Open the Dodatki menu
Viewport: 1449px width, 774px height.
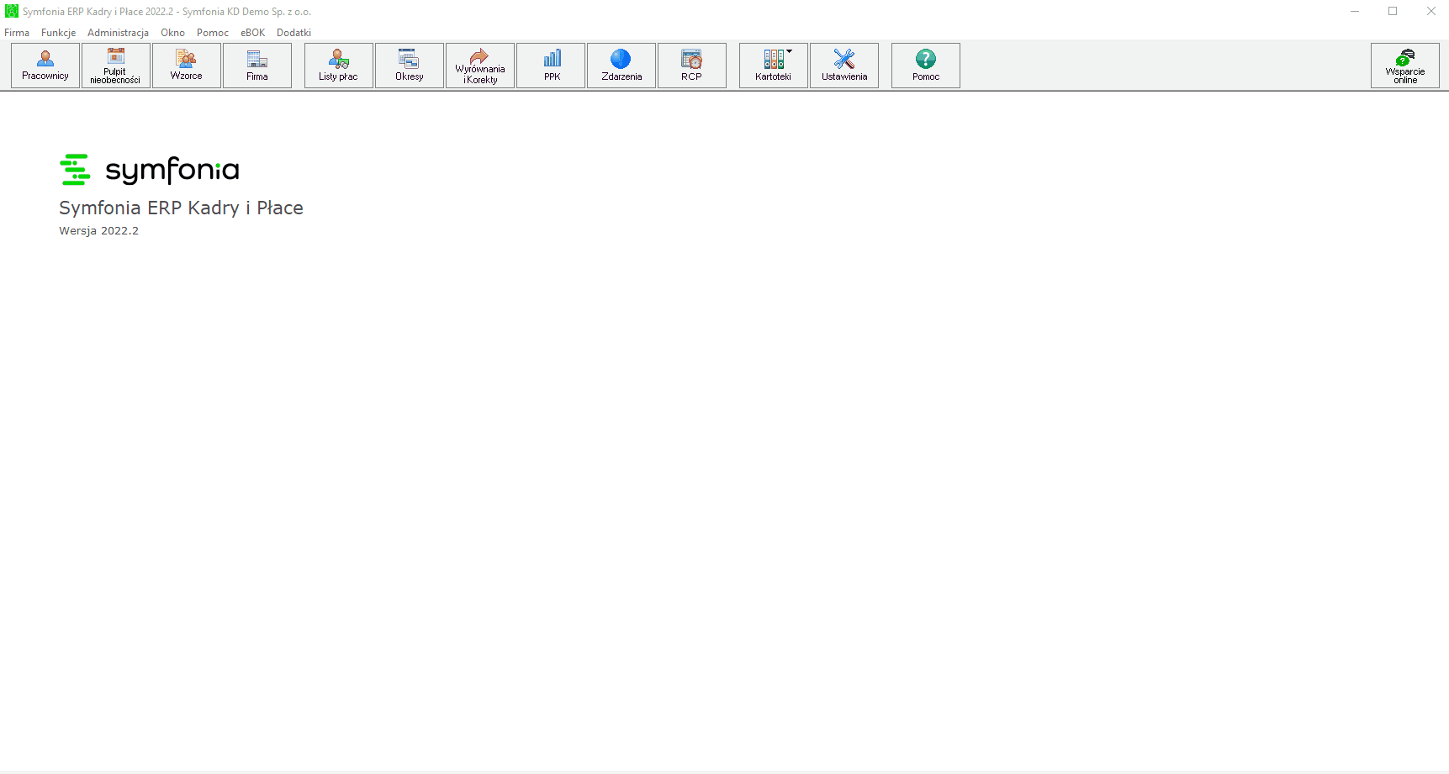click(294, 33)
